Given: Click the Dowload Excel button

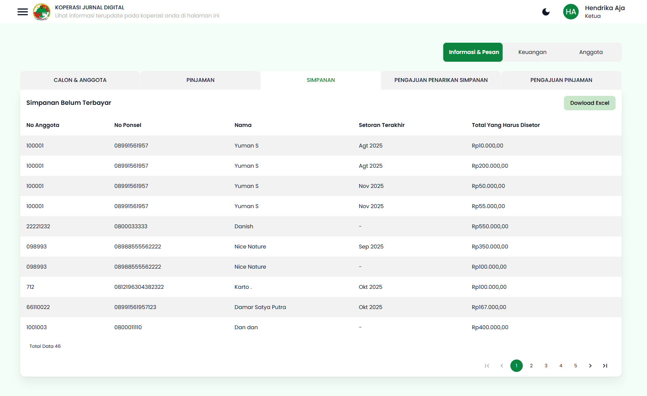Looking at the screenshot, I should click(590, 103).
